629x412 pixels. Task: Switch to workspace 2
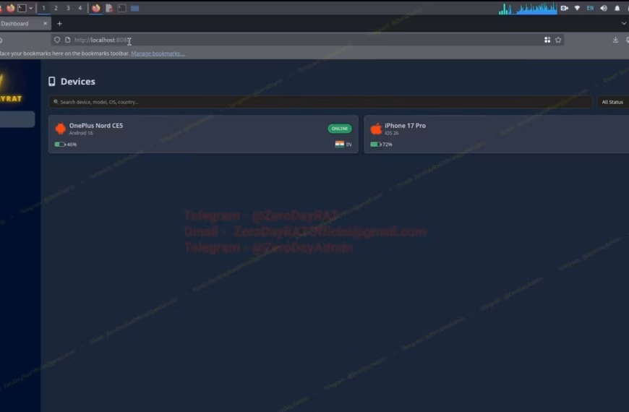pos(56,8)
